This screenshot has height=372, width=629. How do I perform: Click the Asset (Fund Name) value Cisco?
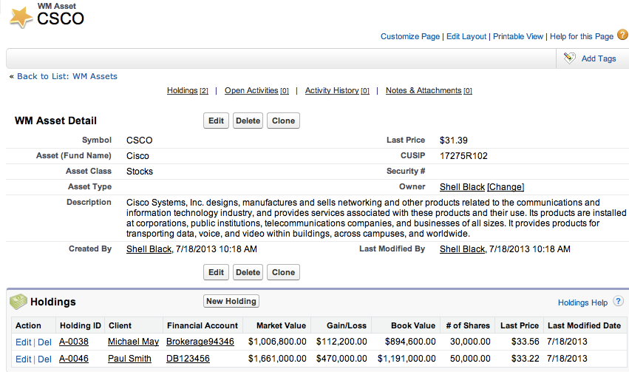point(137,156)
